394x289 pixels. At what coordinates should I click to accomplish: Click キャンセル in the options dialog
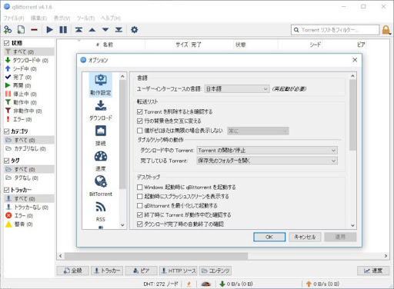pos(305,237)
